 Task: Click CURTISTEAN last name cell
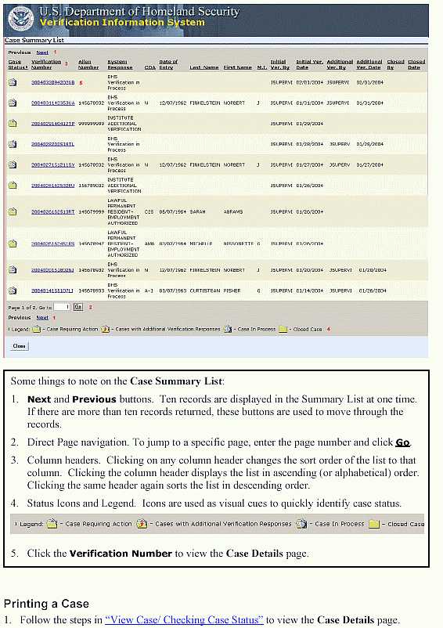coord(204,291)
